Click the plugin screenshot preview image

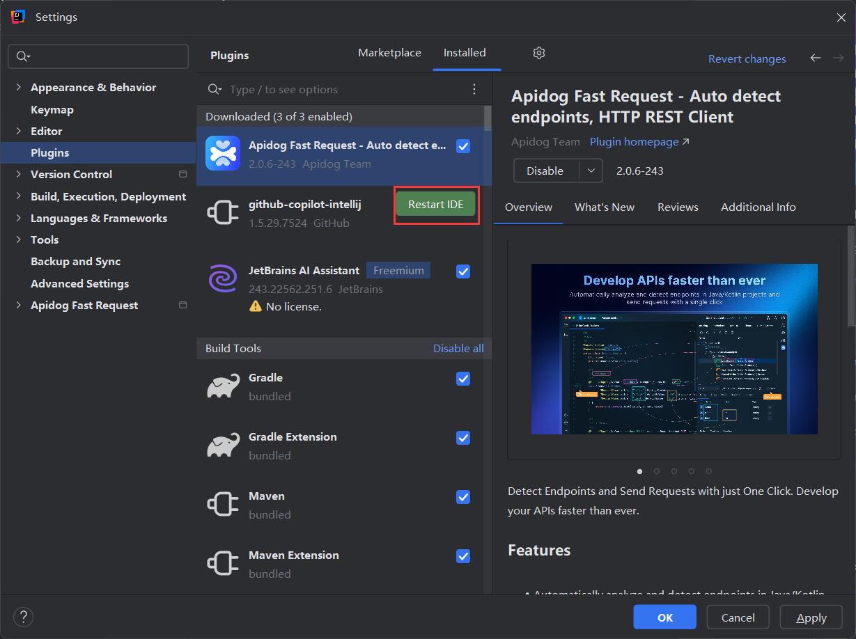674,349
